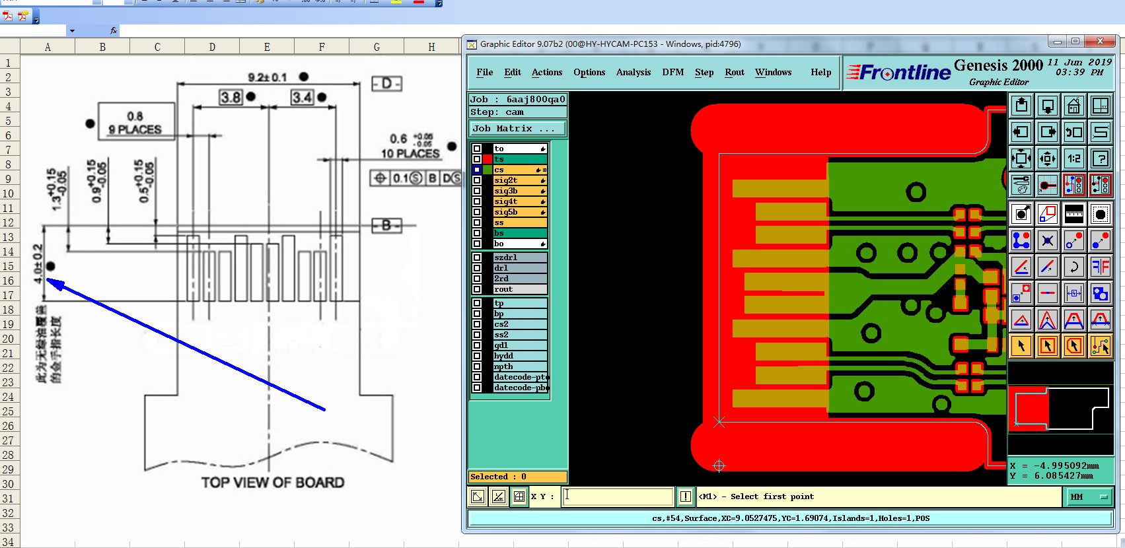Open the Analysis menu
This screenshot has height=548, width=1125.
coord(634,72)
